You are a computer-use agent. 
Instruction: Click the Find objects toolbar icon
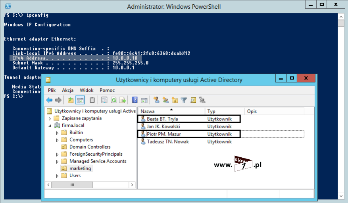[x=193, y=100]
